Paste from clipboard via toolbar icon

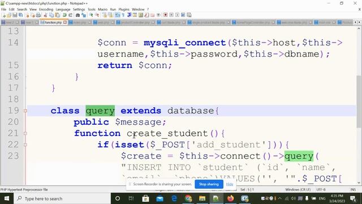[x=57, y=15]
